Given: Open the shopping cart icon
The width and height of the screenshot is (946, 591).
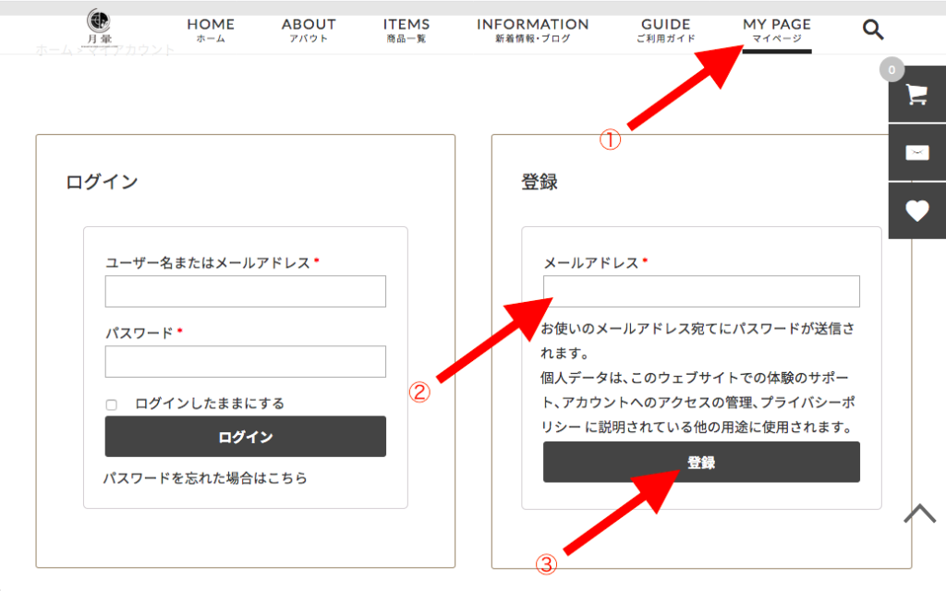Looking at the screenshot, I should tap(916, 94).
